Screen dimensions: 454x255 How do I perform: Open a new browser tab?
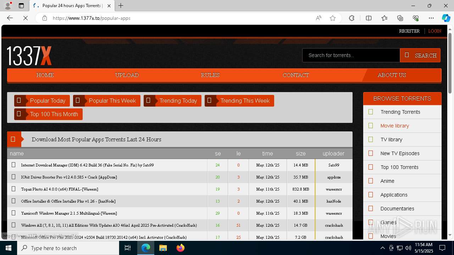point(121,6)
